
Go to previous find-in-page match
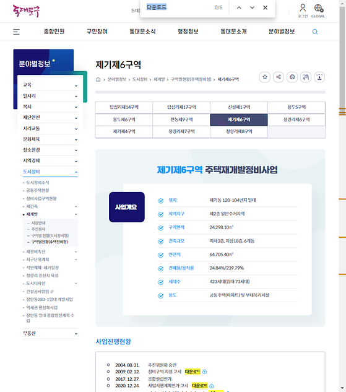(x=239, y=8)
